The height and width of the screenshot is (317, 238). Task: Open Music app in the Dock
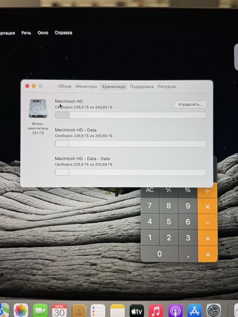tap(156, 310)
